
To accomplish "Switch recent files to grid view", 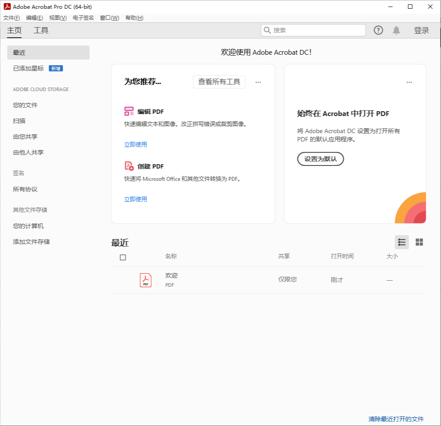I will (x=419, y=242).
